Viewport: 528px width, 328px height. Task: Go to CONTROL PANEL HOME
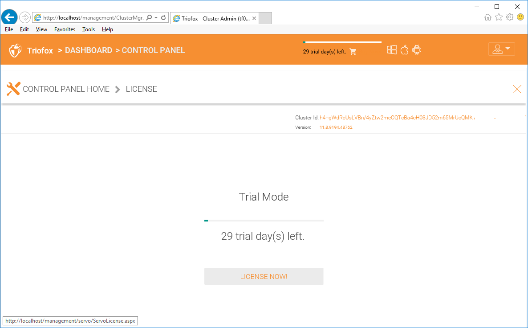[x=66, y=89]
